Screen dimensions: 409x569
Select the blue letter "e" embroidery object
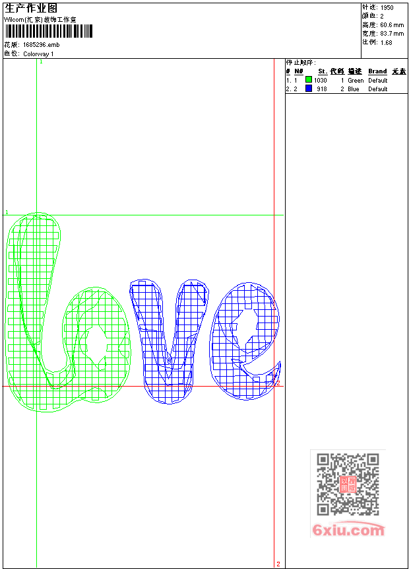click(x=245, y=341)
